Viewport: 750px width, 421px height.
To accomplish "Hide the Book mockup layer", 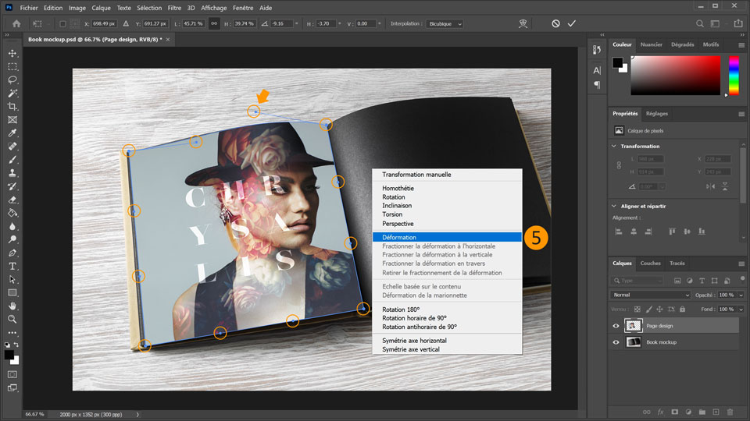I will click(616, 342).
